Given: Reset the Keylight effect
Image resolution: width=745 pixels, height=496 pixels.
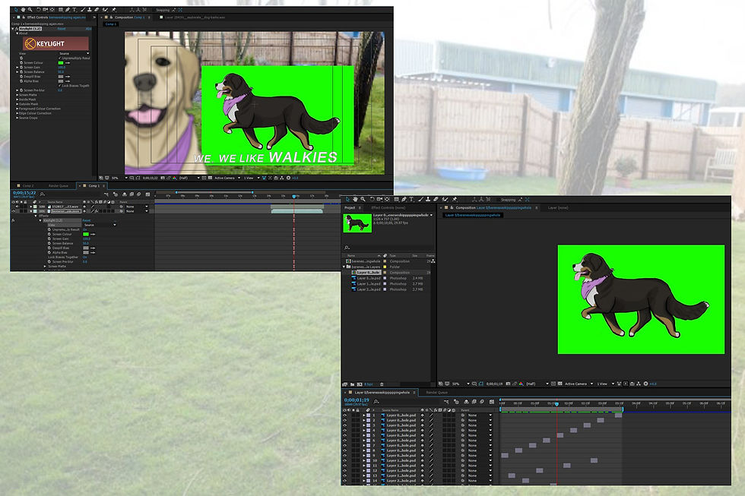Looking at the screenshot, I should point(62,28).
